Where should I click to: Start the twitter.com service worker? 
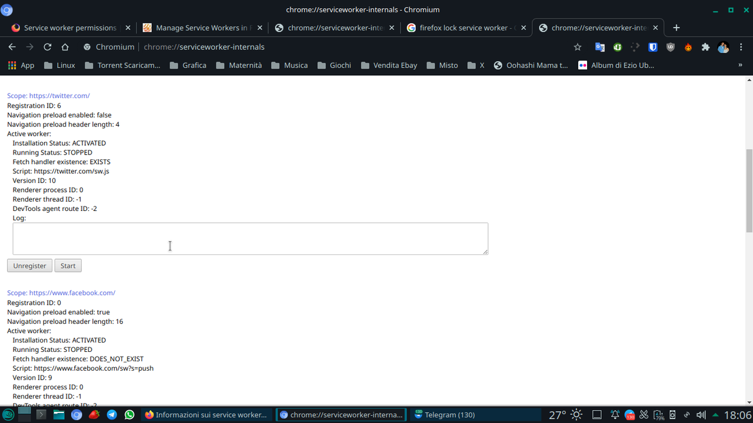[x=68, y=266]
